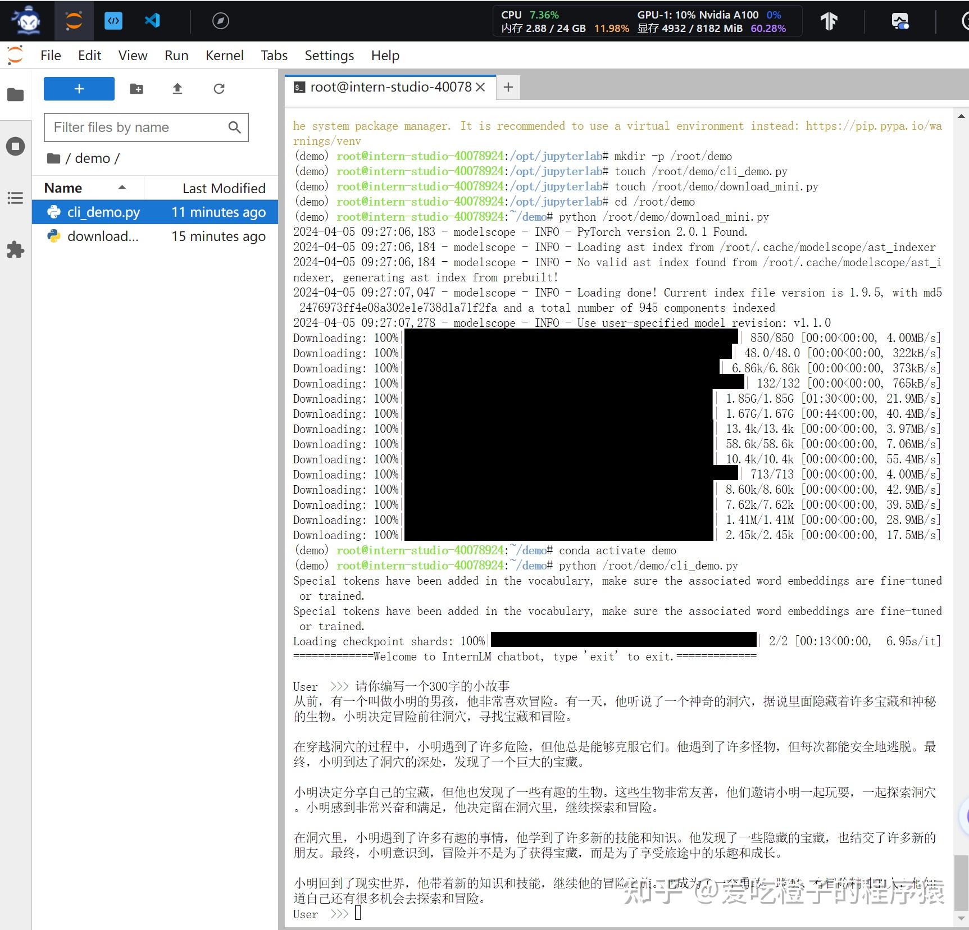Viewport: 969px width, 930px height.
Task: Show Running Terminals and Kernels panel
Action: (x=15, y=147)
